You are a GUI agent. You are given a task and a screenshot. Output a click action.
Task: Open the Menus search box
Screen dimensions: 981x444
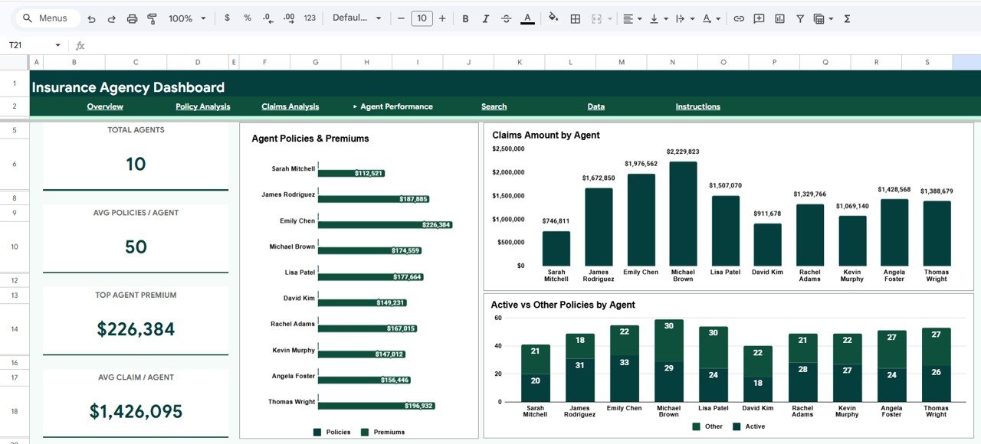tap(48, 18)
